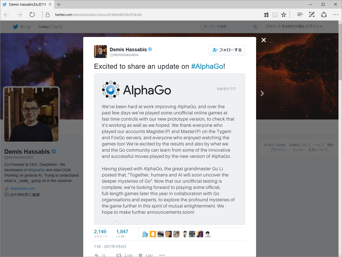Image resolution: width=342 pixels, height=257 pixels.
Task: Click the Share icon in the browser toolbar
Action: click(324, 15)
